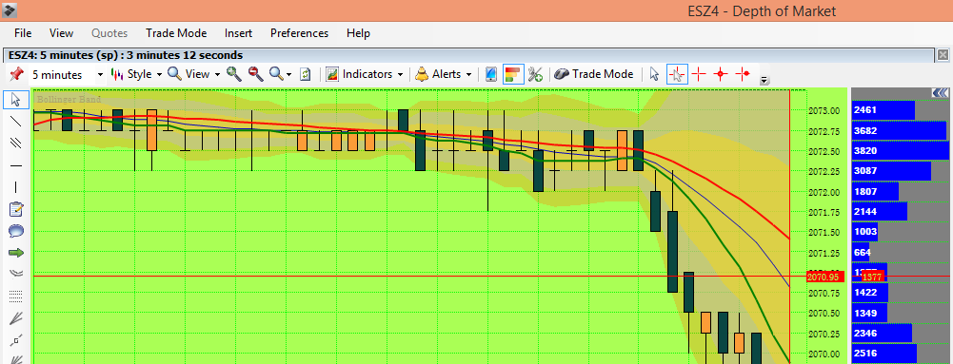953x364 pixels.
Task: Toggle the depth of market color bars icon
Action: tap(513, 74)
